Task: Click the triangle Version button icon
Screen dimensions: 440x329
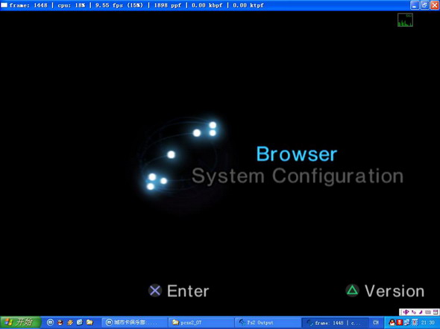Action: pyautogui.click(x=352, y=290)
